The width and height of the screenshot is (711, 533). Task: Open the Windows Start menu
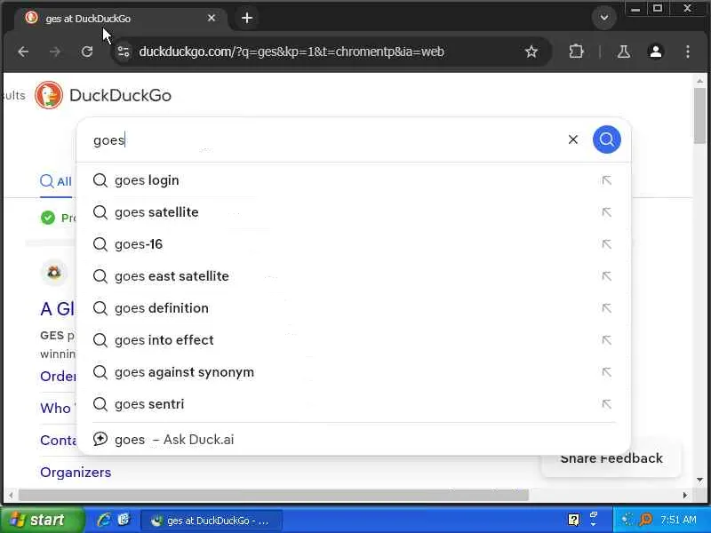click(42, 520)
